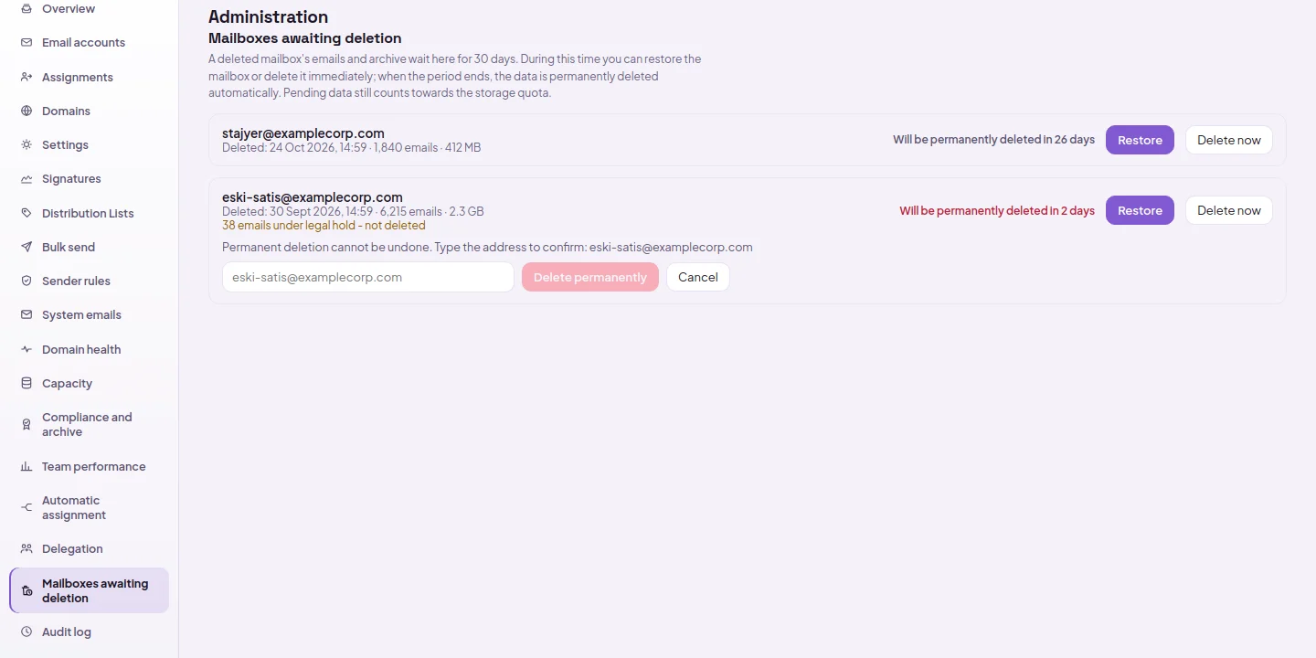Open the Email accounts menu item

(90, 43)
